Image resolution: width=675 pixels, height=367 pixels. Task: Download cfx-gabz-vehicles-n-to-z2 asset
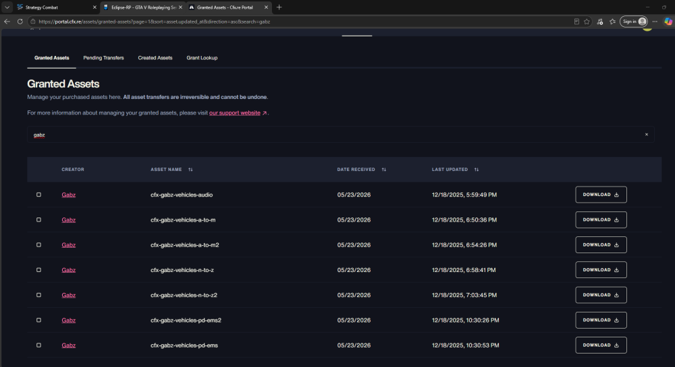click(x=601, y=295)
